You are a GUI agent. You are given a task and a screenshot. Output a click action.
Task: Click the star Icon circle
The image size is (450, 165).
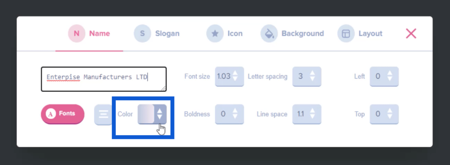(x=215, y=33)
